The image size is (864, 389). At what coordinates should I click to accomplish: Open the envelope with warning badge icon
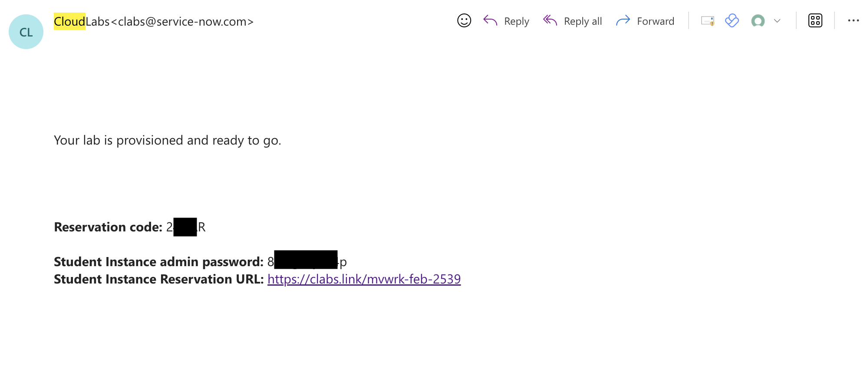(708, 21)
